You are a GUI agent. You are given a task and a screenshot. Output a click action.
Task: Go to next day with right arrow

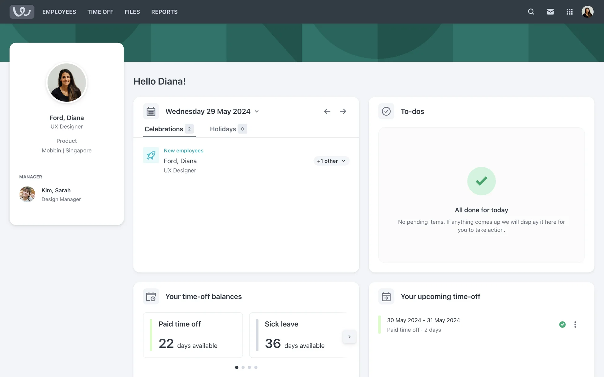(343, 111)
